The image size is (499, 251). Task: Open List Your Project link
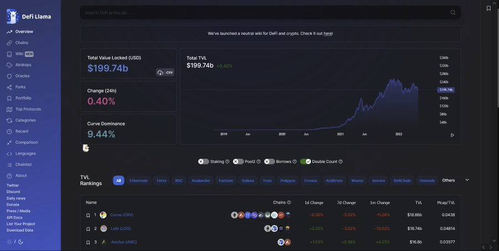tap(21, 224)
